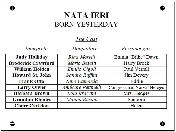Viewport: 176px width, 132px height.
Task: Click the bottom-right screw icon
Action: [163, 124]
